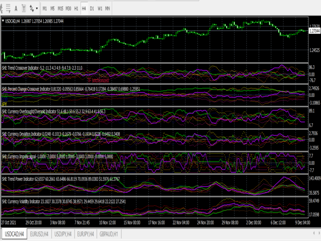Switch to M1 timeframe
This screenshot has width=321, height=241.
click(45, 9)
